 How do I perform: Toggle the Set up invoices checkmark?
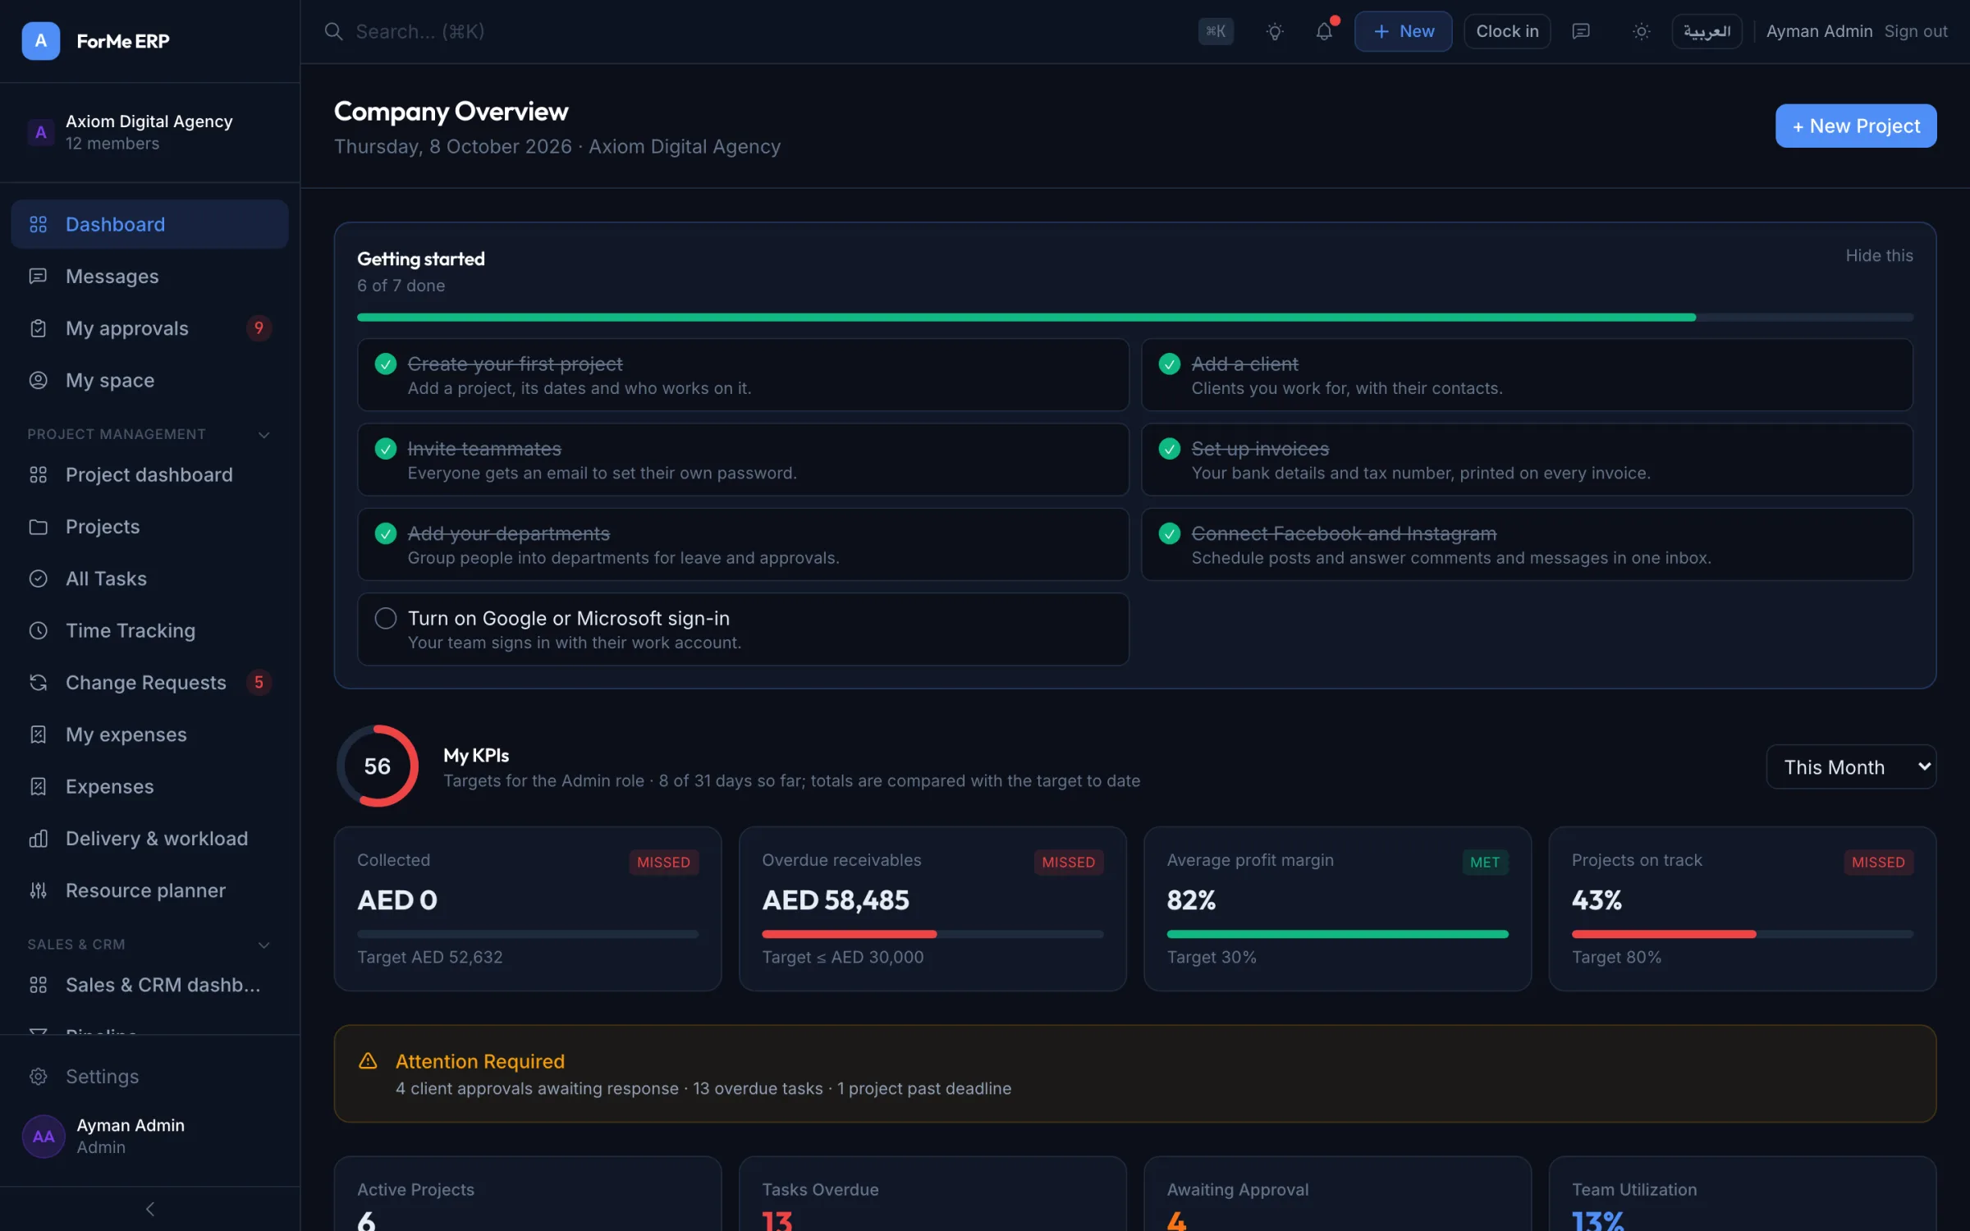coord(1170,449)
